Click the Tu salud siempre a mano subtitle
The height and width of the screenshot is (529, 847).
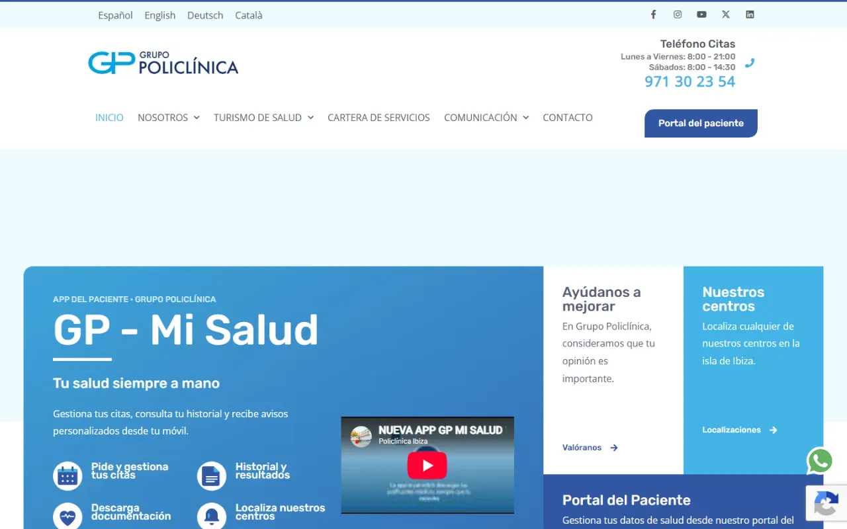tap(136, 384)
